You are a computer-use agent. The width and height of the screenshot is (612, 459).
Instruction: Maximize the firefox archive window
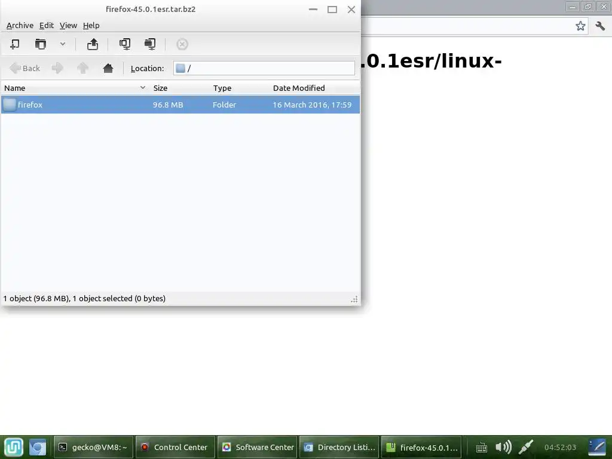[332, 10]
